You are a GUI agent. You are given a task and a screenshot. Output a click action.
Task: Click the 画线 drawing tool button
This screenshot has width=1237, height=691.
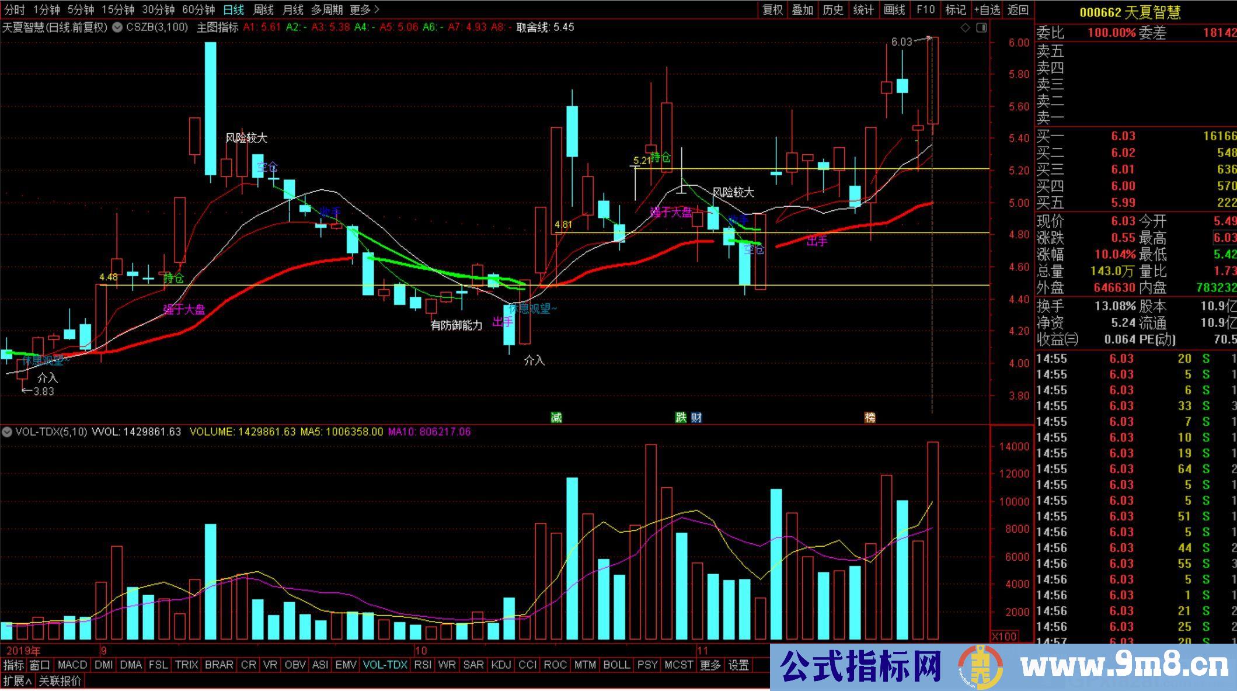point(894,9)
